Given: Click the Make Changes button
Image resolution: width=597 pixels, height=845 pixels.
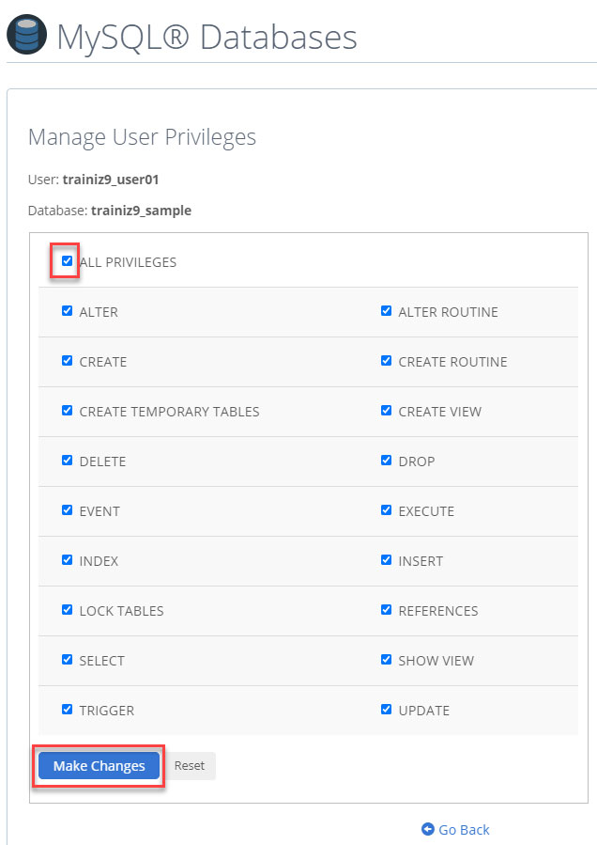Looking at the screenshot, I should click(x=99, y=766).
